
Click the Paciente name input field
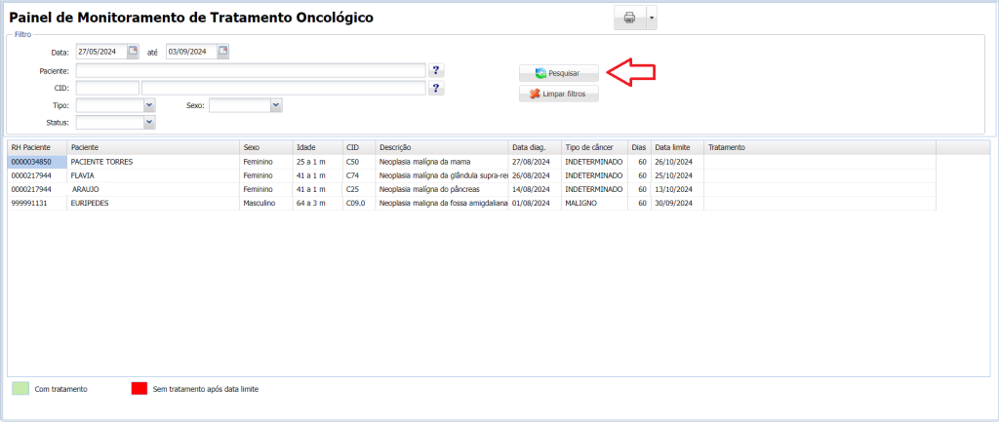251,70
